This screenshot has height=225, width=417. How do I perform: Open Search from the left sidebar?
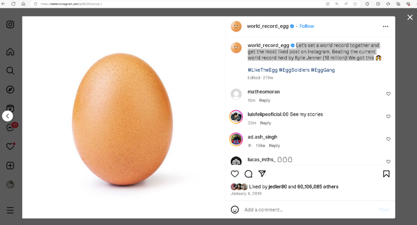click(10, 71)
